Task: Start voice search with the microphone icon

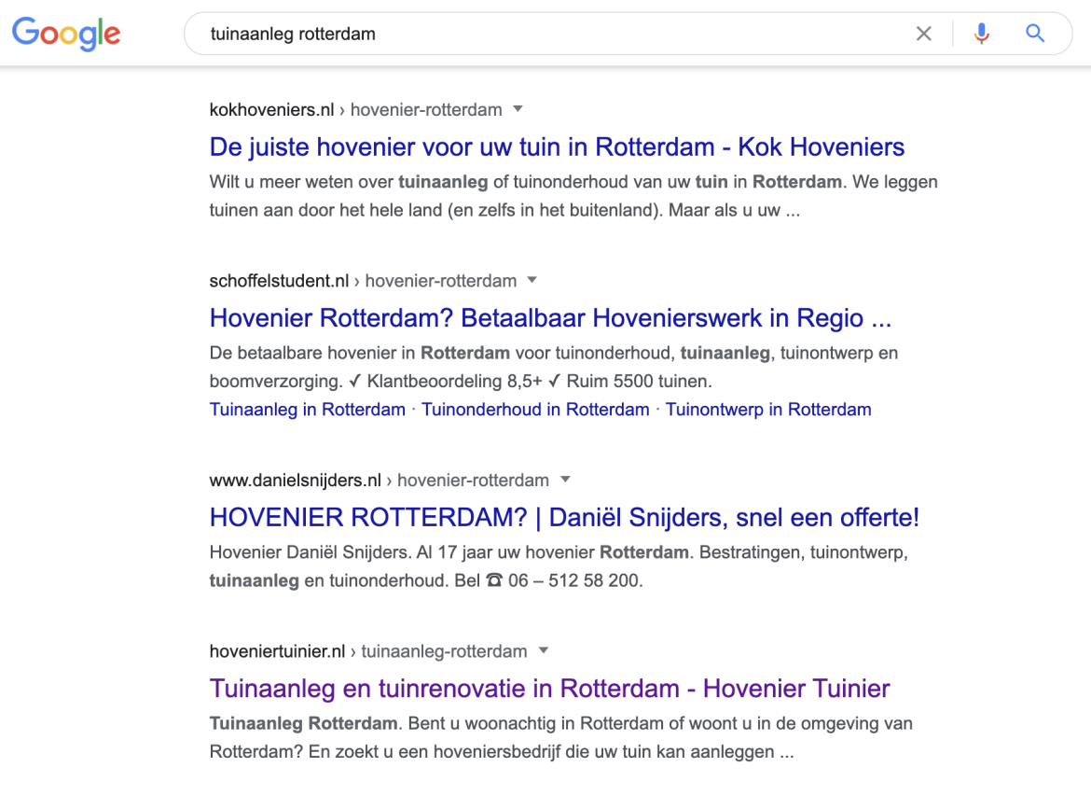Action: click(x=981, y=34)
